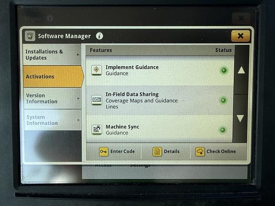The height and width of the screenshot is (206, 275).
Task: Select the Machine Sync feature icon
Action: point(96,130)
